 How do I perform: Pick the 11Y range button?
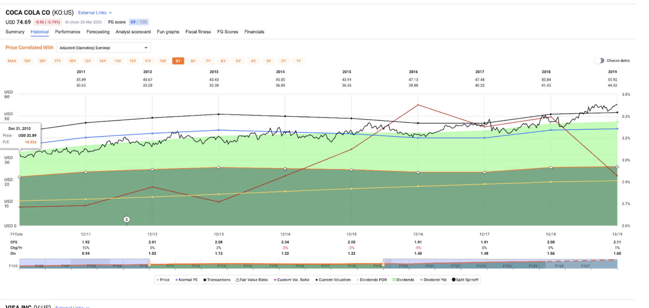point(148,61)
